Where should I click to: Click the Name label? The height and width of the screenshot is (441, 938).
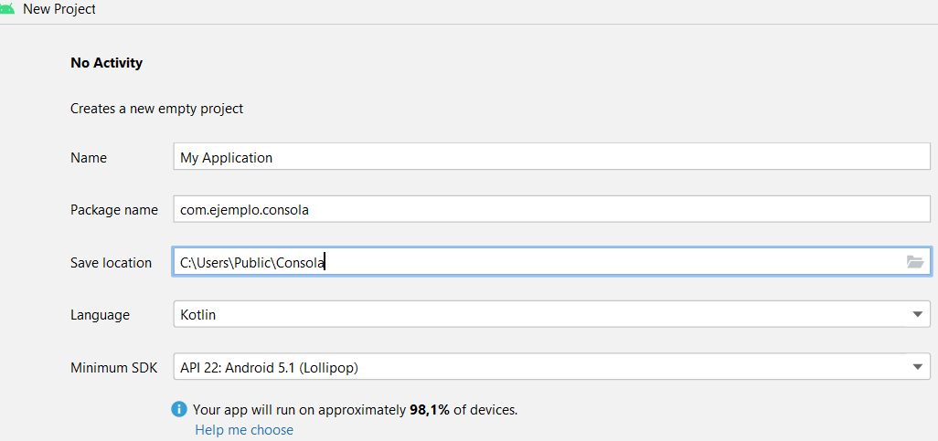pyautogui.click(x=89, y=158)
